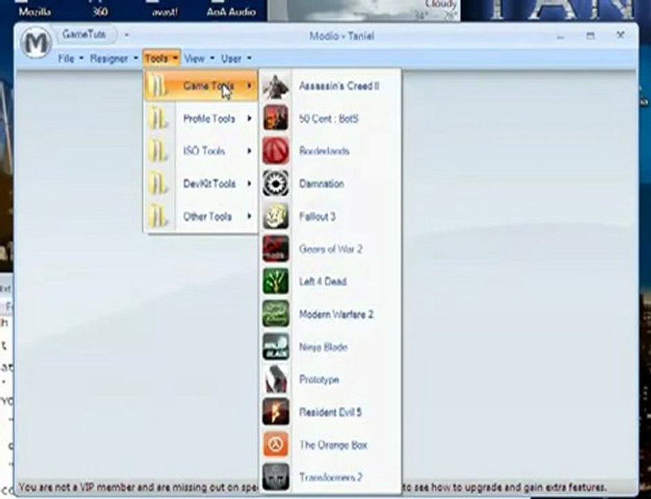Click the Modern Warfare 2 icon
651x499 pixels.
click(276, 314)
